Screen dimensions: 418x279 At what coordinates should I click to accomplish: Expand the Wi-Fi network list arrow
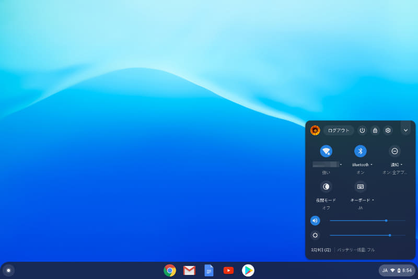click(x=341, y=165)
